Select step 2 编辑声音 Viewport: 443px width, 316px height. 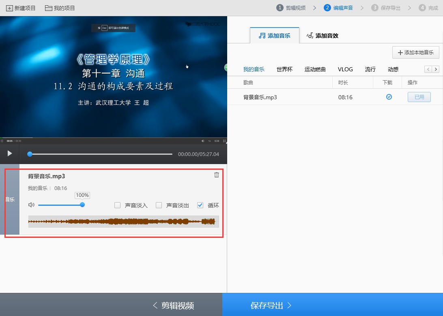[x=338, y=8]
